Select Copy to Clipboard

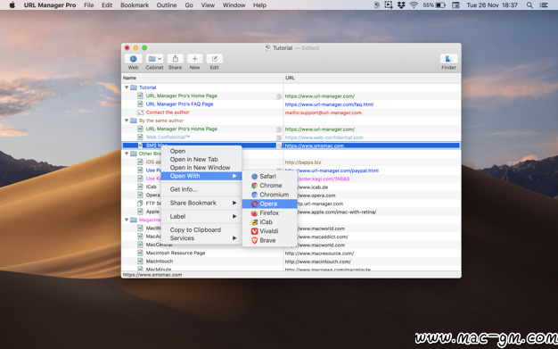point(201,230)
